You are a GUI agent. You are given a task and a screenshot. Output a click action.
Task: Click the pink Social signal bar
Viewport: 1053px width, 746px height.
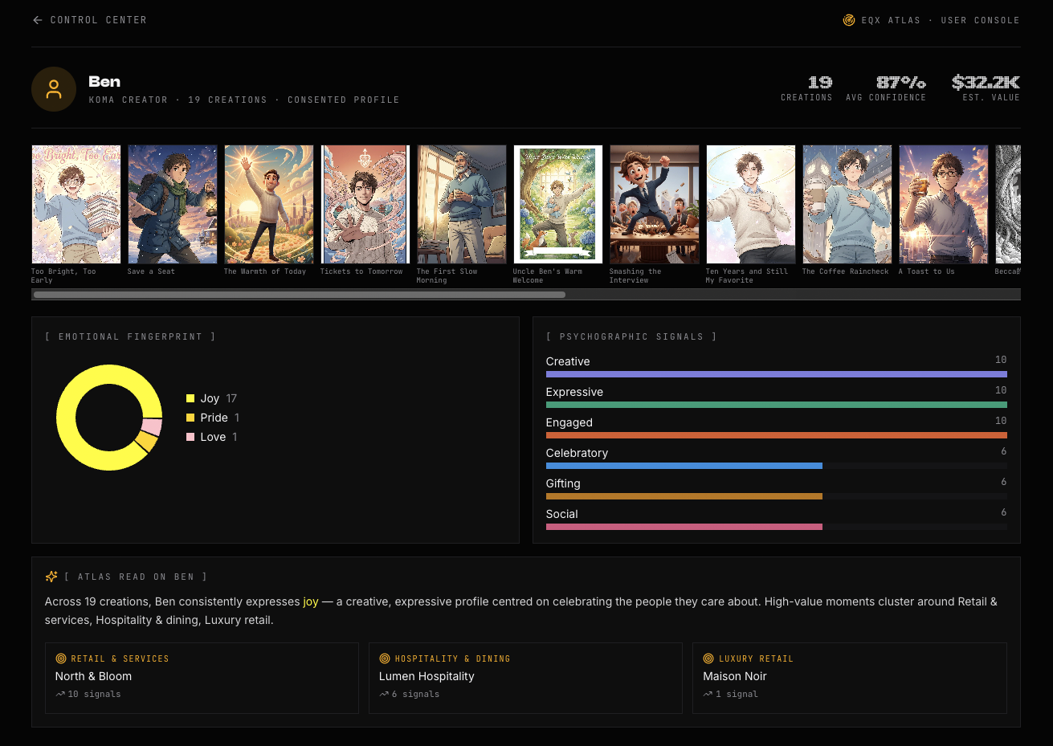click(684, 527)
